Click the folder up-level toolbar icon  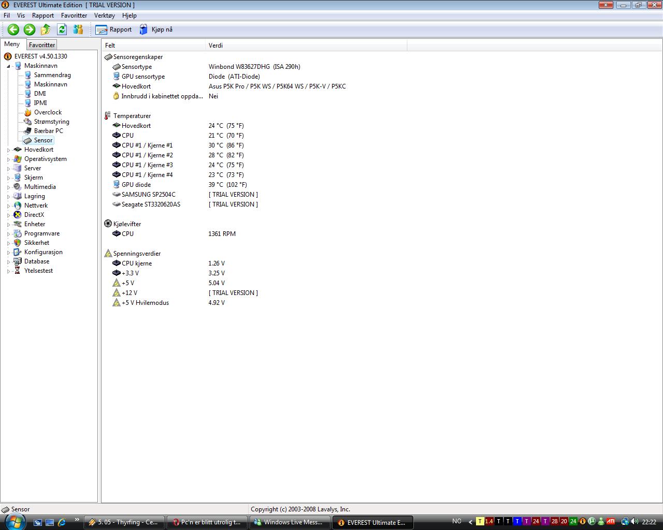click(x=46, y=30)
